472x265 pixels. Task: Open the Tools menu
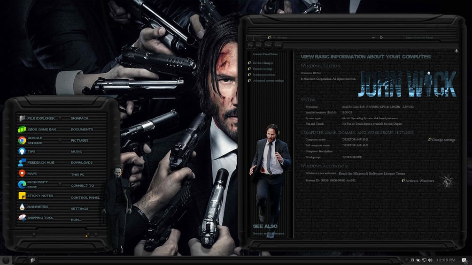click(278, 45)
